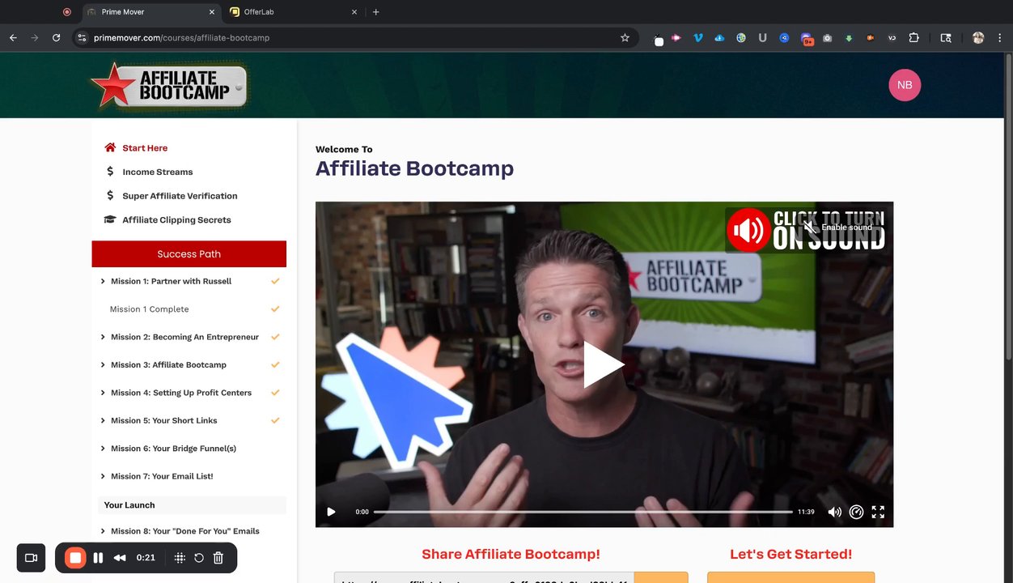Switch to the Prime Mover browser tab
Screen dimensions: 1013x583
point(151,12)
